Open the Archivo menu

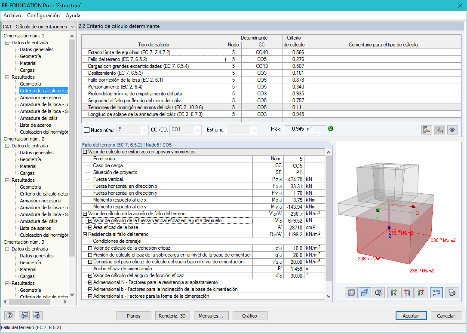tap(12, 15)
